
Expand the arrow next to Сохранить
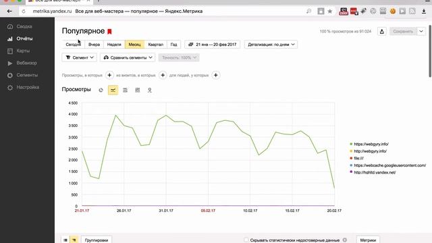[421, 32]
